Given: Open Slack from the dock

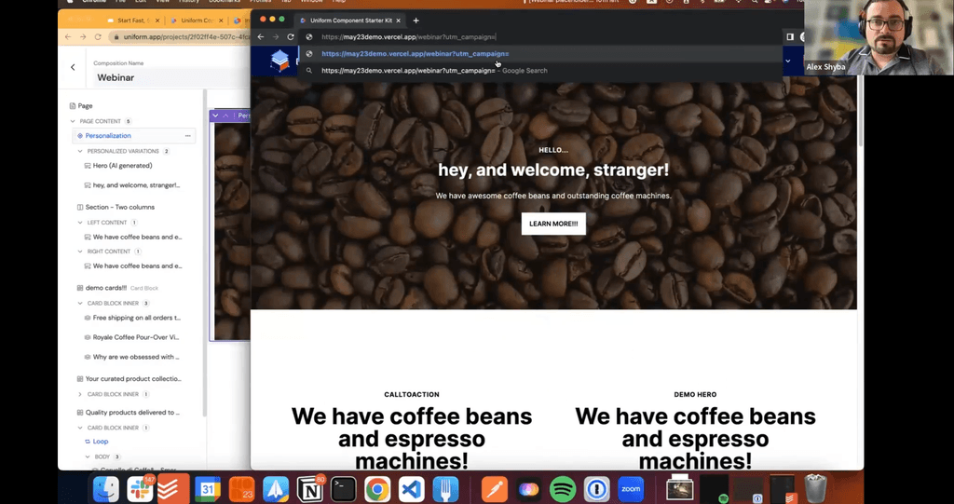Looking at the screenshot, I should point(140,489).
